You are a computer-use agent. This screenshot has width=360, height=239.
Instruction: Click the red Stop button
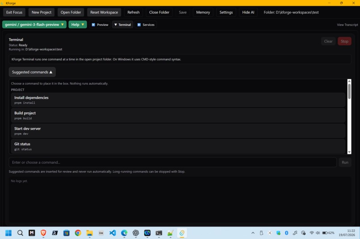click(x=344, y=41)
